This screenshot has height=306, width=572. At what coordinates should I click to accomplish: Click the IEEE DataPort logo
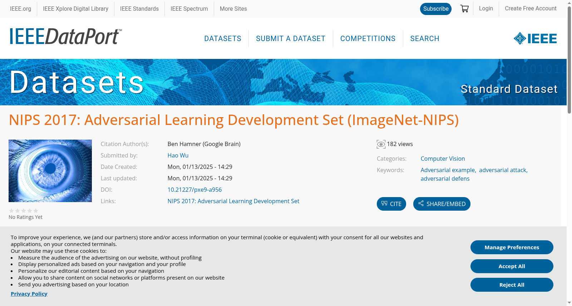[65, 36]
